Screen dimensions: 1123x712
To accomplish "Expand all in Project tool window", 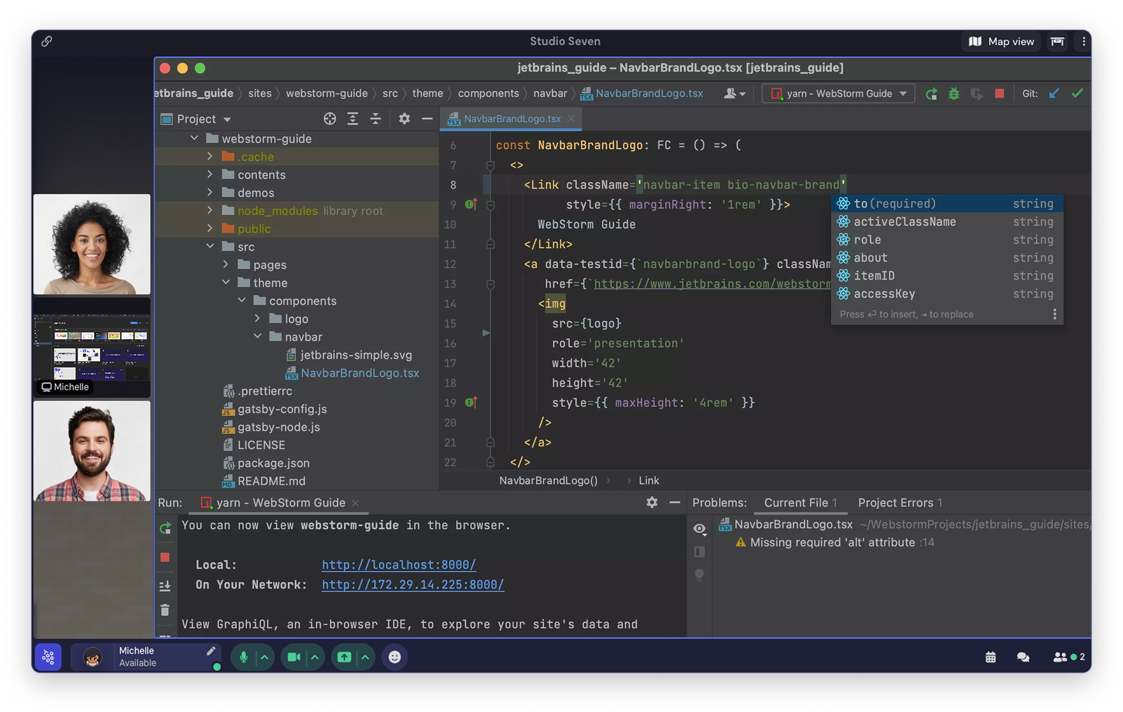I will (x=353, y=119).
